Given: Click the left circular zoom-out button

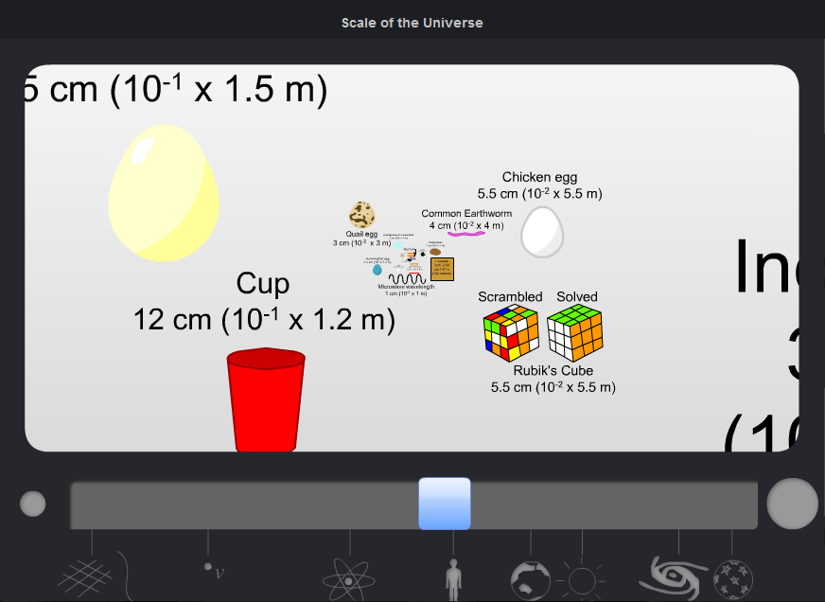Looking at the screenshot, I should (32, 503).
